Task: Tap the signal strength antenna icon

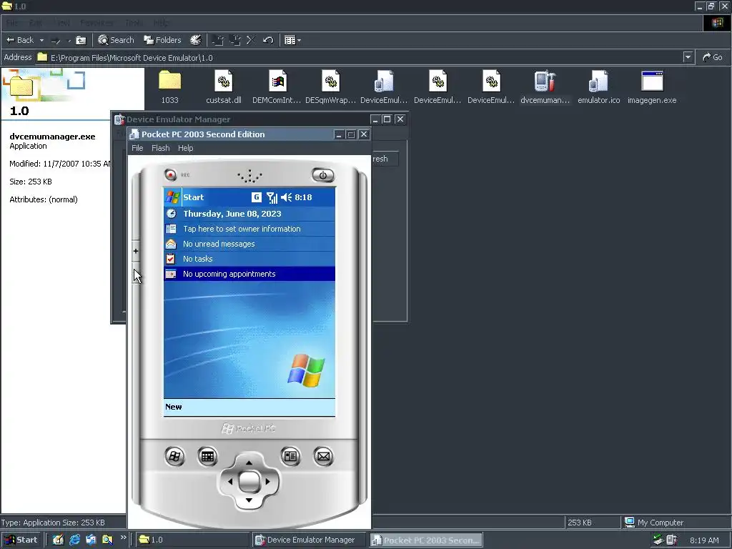Action: pyautogui.click(x=272, y=197)
